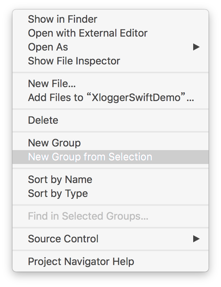The image size is (221, 287).
Task: Reveal the selected file in Finder
Action: coord(63,19)
